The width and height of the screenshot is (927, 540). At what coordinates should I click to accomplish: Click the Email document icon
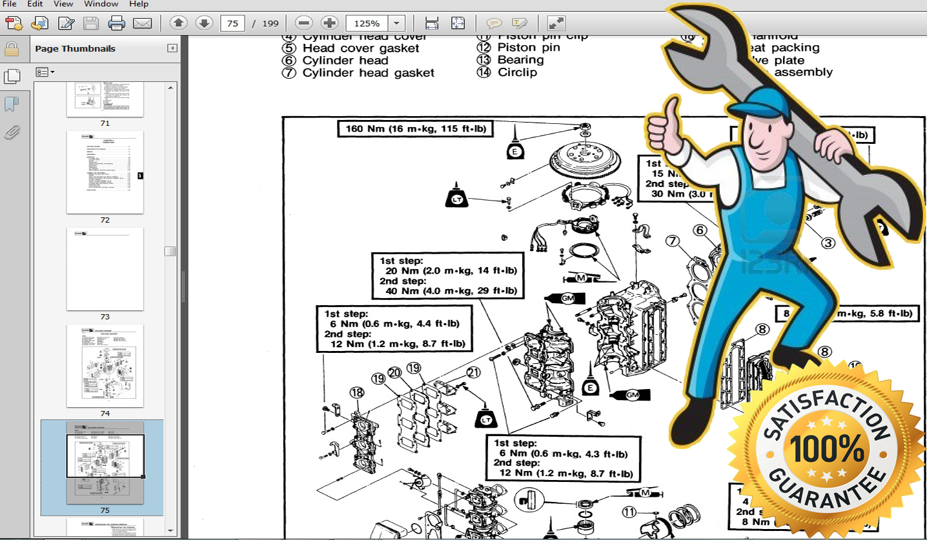click(143, 23)
